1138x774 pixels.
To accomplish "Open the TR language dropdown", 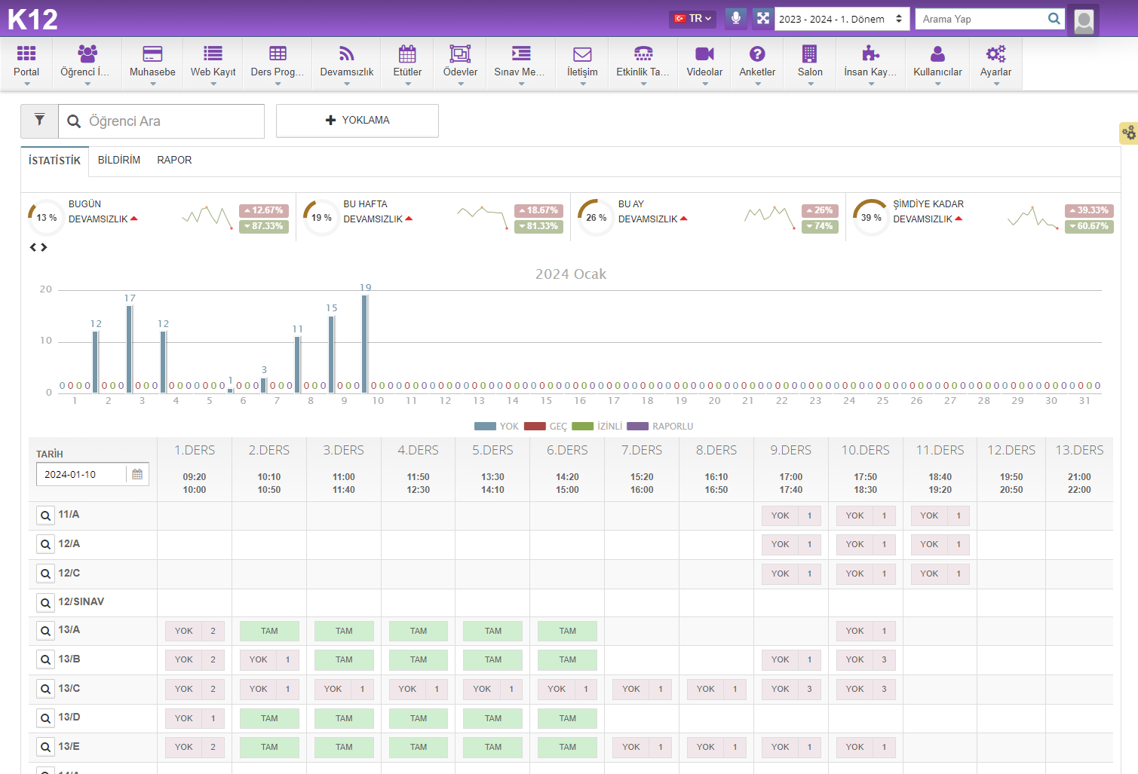I will [x=692, y=18].
